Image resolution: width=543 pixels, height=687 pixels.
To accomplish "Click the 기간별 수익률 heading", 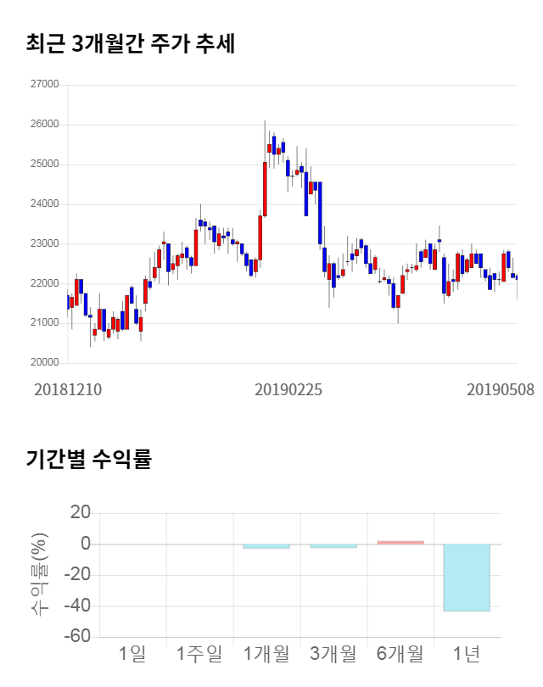I will pos(88,460).
